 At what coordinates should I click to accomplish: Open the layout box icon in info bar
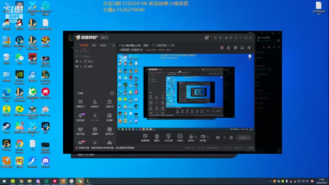[235, 48]
